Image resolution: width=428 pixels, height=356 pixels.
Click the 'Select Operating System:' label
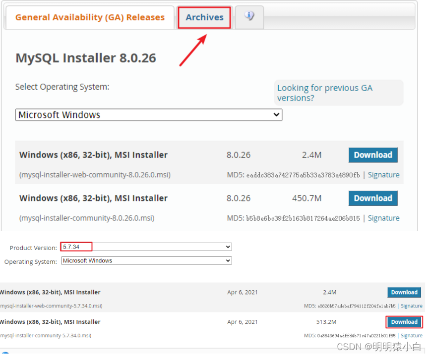click(62, 87)
